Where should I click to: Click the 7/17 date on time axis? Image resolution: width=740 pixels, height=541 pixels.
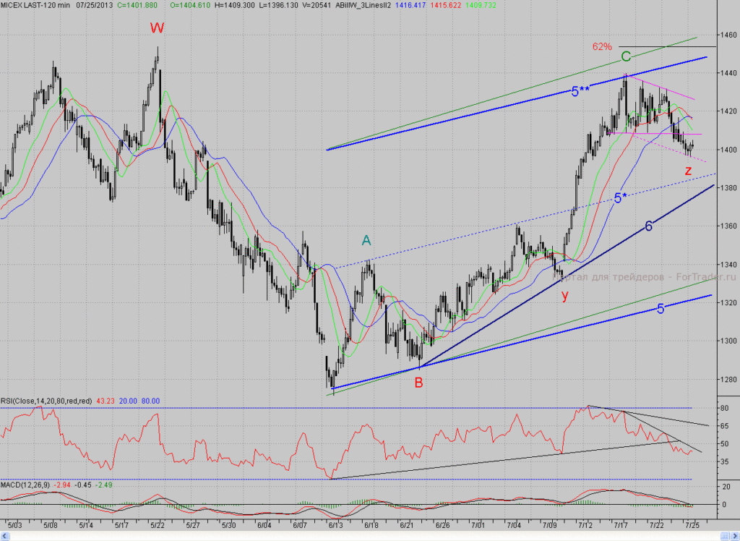coord(621,525)
